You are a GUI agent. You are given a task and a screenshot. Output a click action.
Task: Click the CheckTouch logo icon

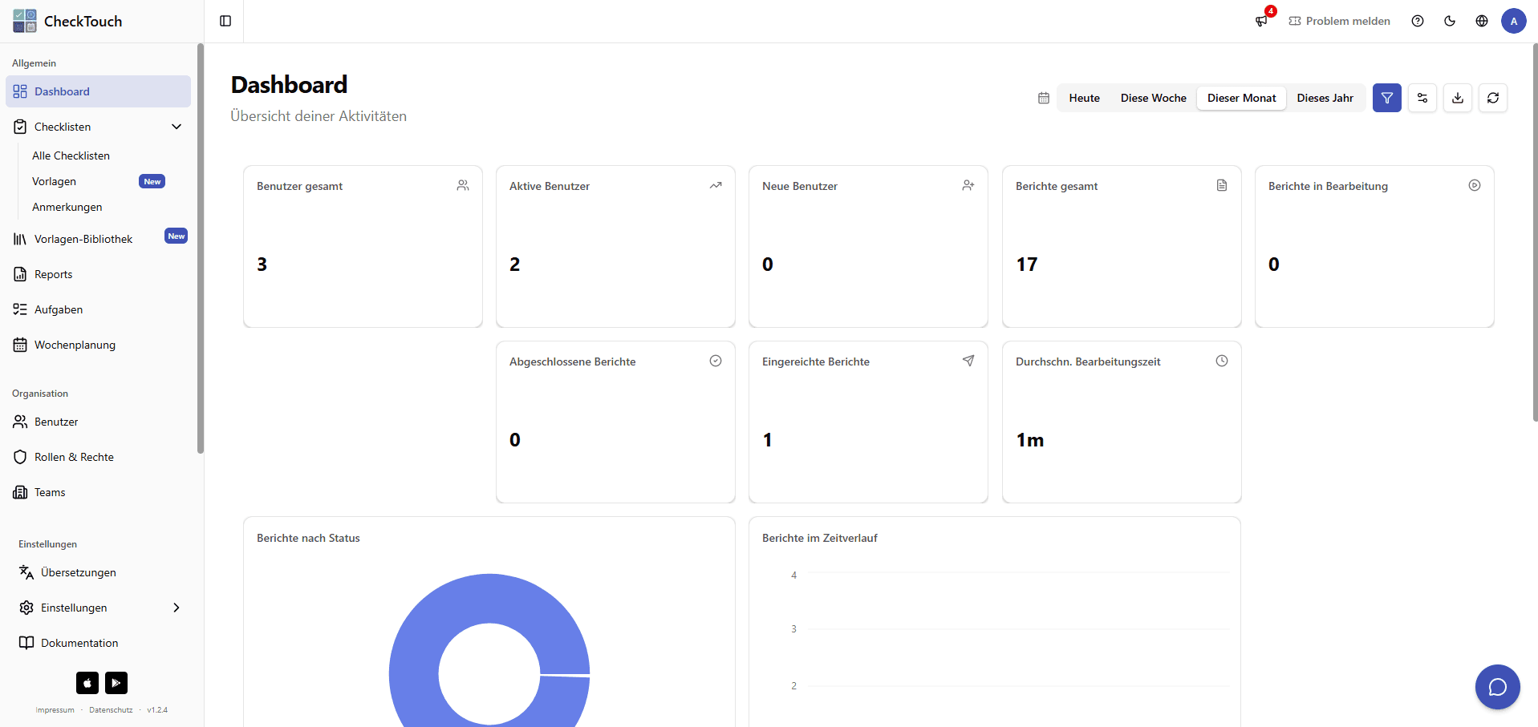click(x=25, y=21)
